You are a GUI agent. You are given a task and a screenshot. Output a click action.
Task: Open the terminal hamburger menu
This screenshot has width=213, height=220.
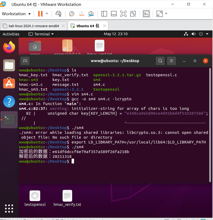171,61
